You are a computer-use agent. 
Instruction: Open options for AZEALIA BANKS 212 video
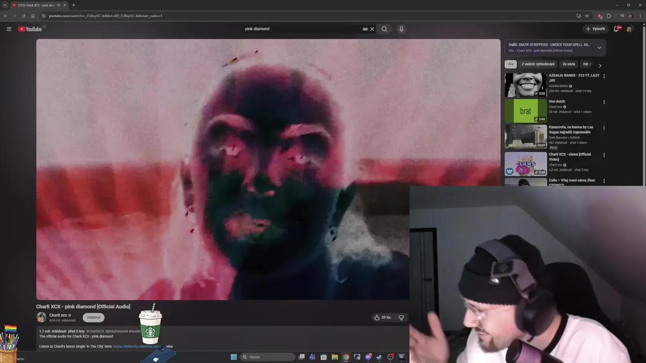[604, 76]
